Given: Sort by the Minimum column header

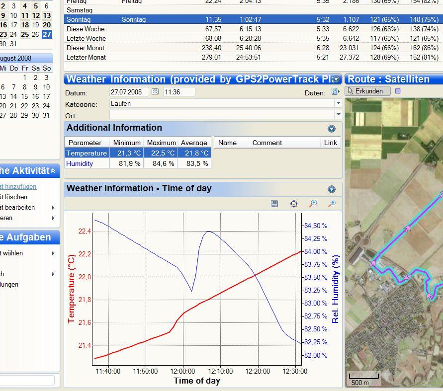Looking at the screenshot, I should (127, 143).
